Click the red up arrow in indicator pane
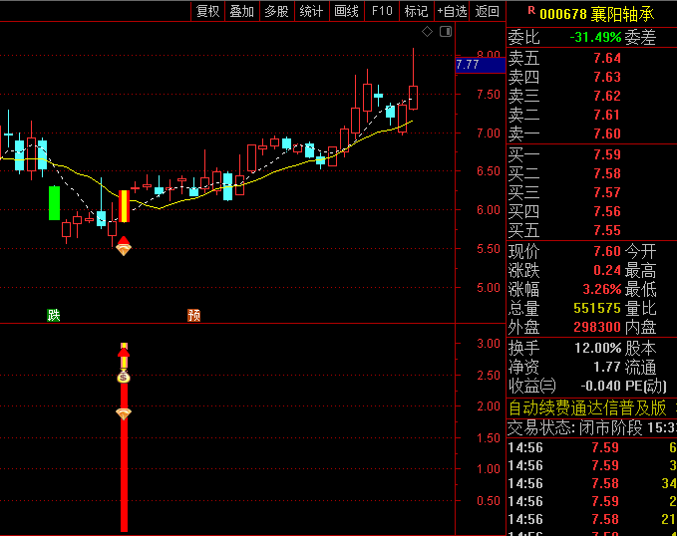This screenshot has height=536, width=677. [x=124, y=352]
